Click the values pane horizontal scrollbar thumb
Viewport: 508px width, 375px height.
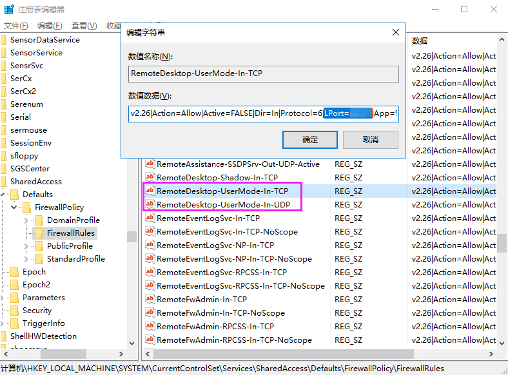(284, 354)
